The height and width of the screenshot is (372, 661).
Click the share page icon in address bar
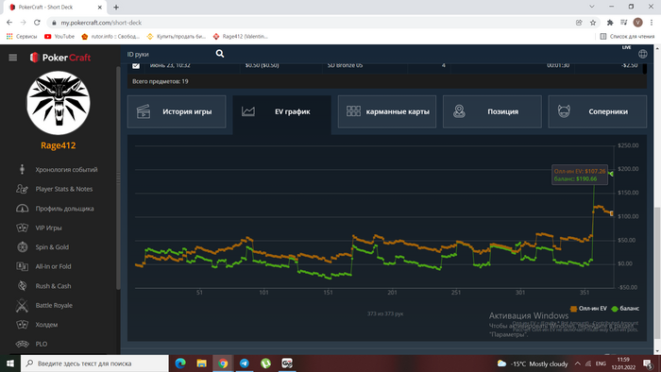coord(579,23)
